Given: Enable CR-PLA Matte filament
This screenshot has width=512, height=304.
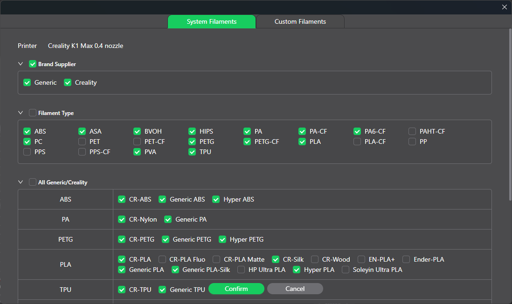Looking at the screenshot, I should 216,259.
